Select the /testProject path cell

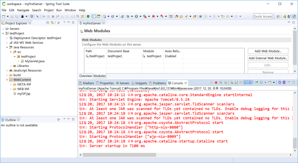(x=95, y=56)
